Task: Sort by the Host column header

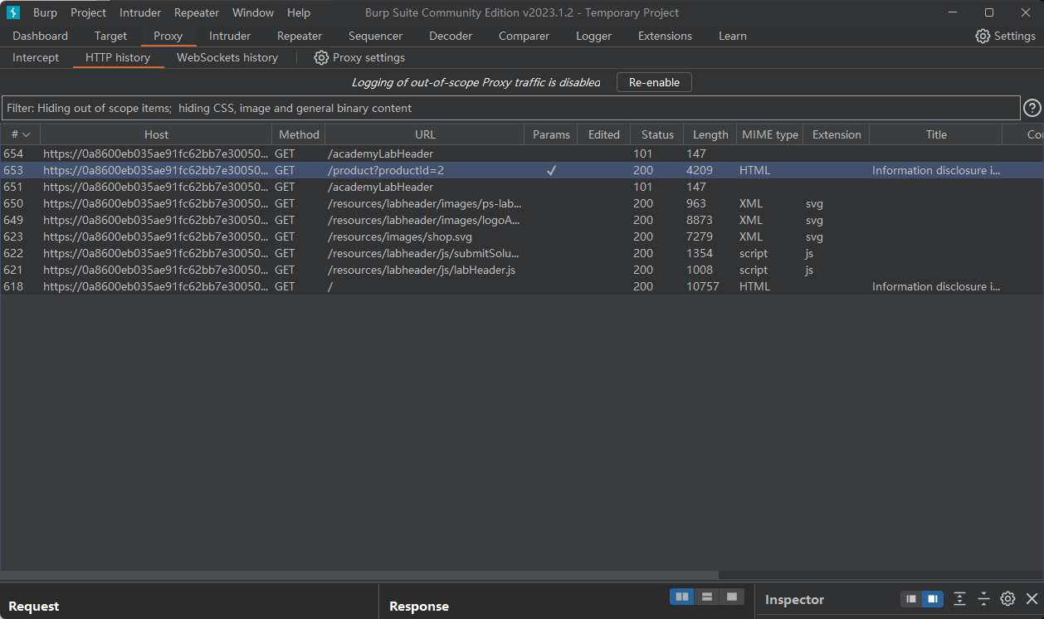Action: click(156, 134)
